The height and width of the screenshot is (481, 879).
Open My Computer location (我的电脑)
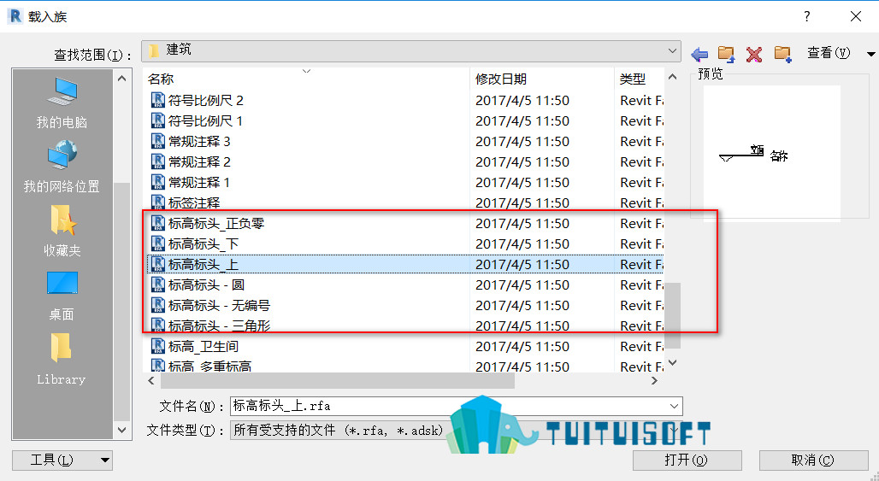pos(62,103)
